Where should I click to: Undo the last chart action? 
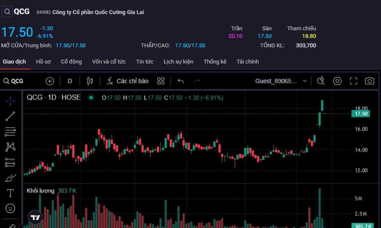tap(180, 81)
